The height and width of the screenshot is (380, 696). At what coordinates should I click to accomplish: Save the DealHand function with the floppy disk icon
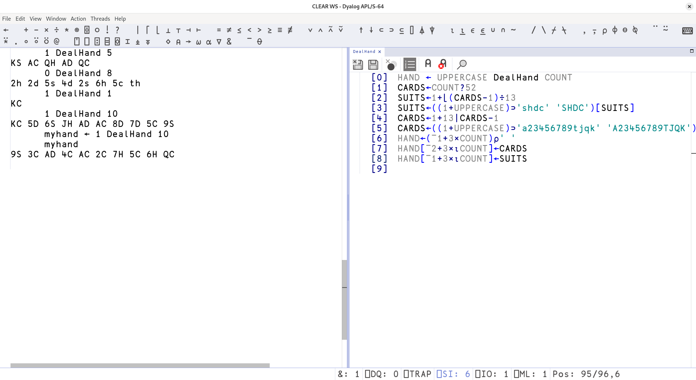pyautogui.click(x=373, y=65)
